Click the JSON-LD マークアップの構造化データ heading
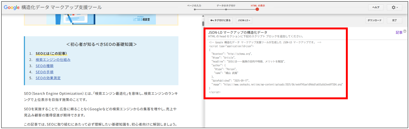The width and height of the screenshot is (409, 129). 238,32
